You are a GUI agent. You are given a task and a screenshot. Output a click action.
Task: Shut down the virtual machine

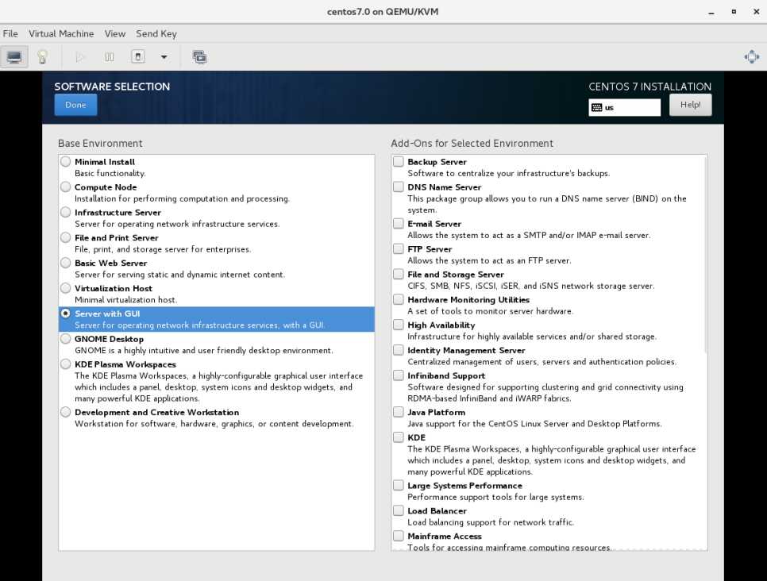pos(138,57)
